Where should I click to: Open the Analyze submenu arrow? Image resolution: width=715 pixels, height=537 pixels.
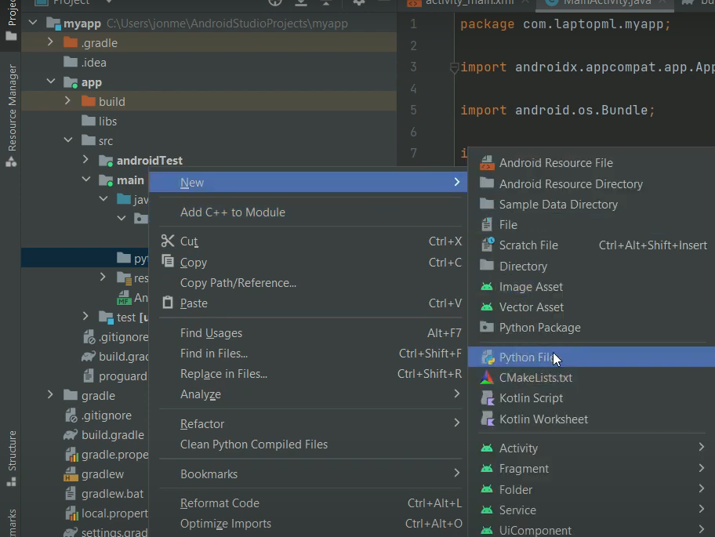pyautogui.click(x=456, y=394)
